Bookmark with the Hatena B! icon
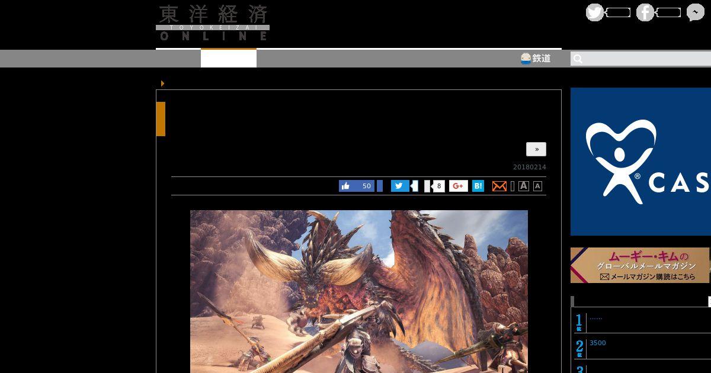The image size is (711, 373). (x=478, y=186)
